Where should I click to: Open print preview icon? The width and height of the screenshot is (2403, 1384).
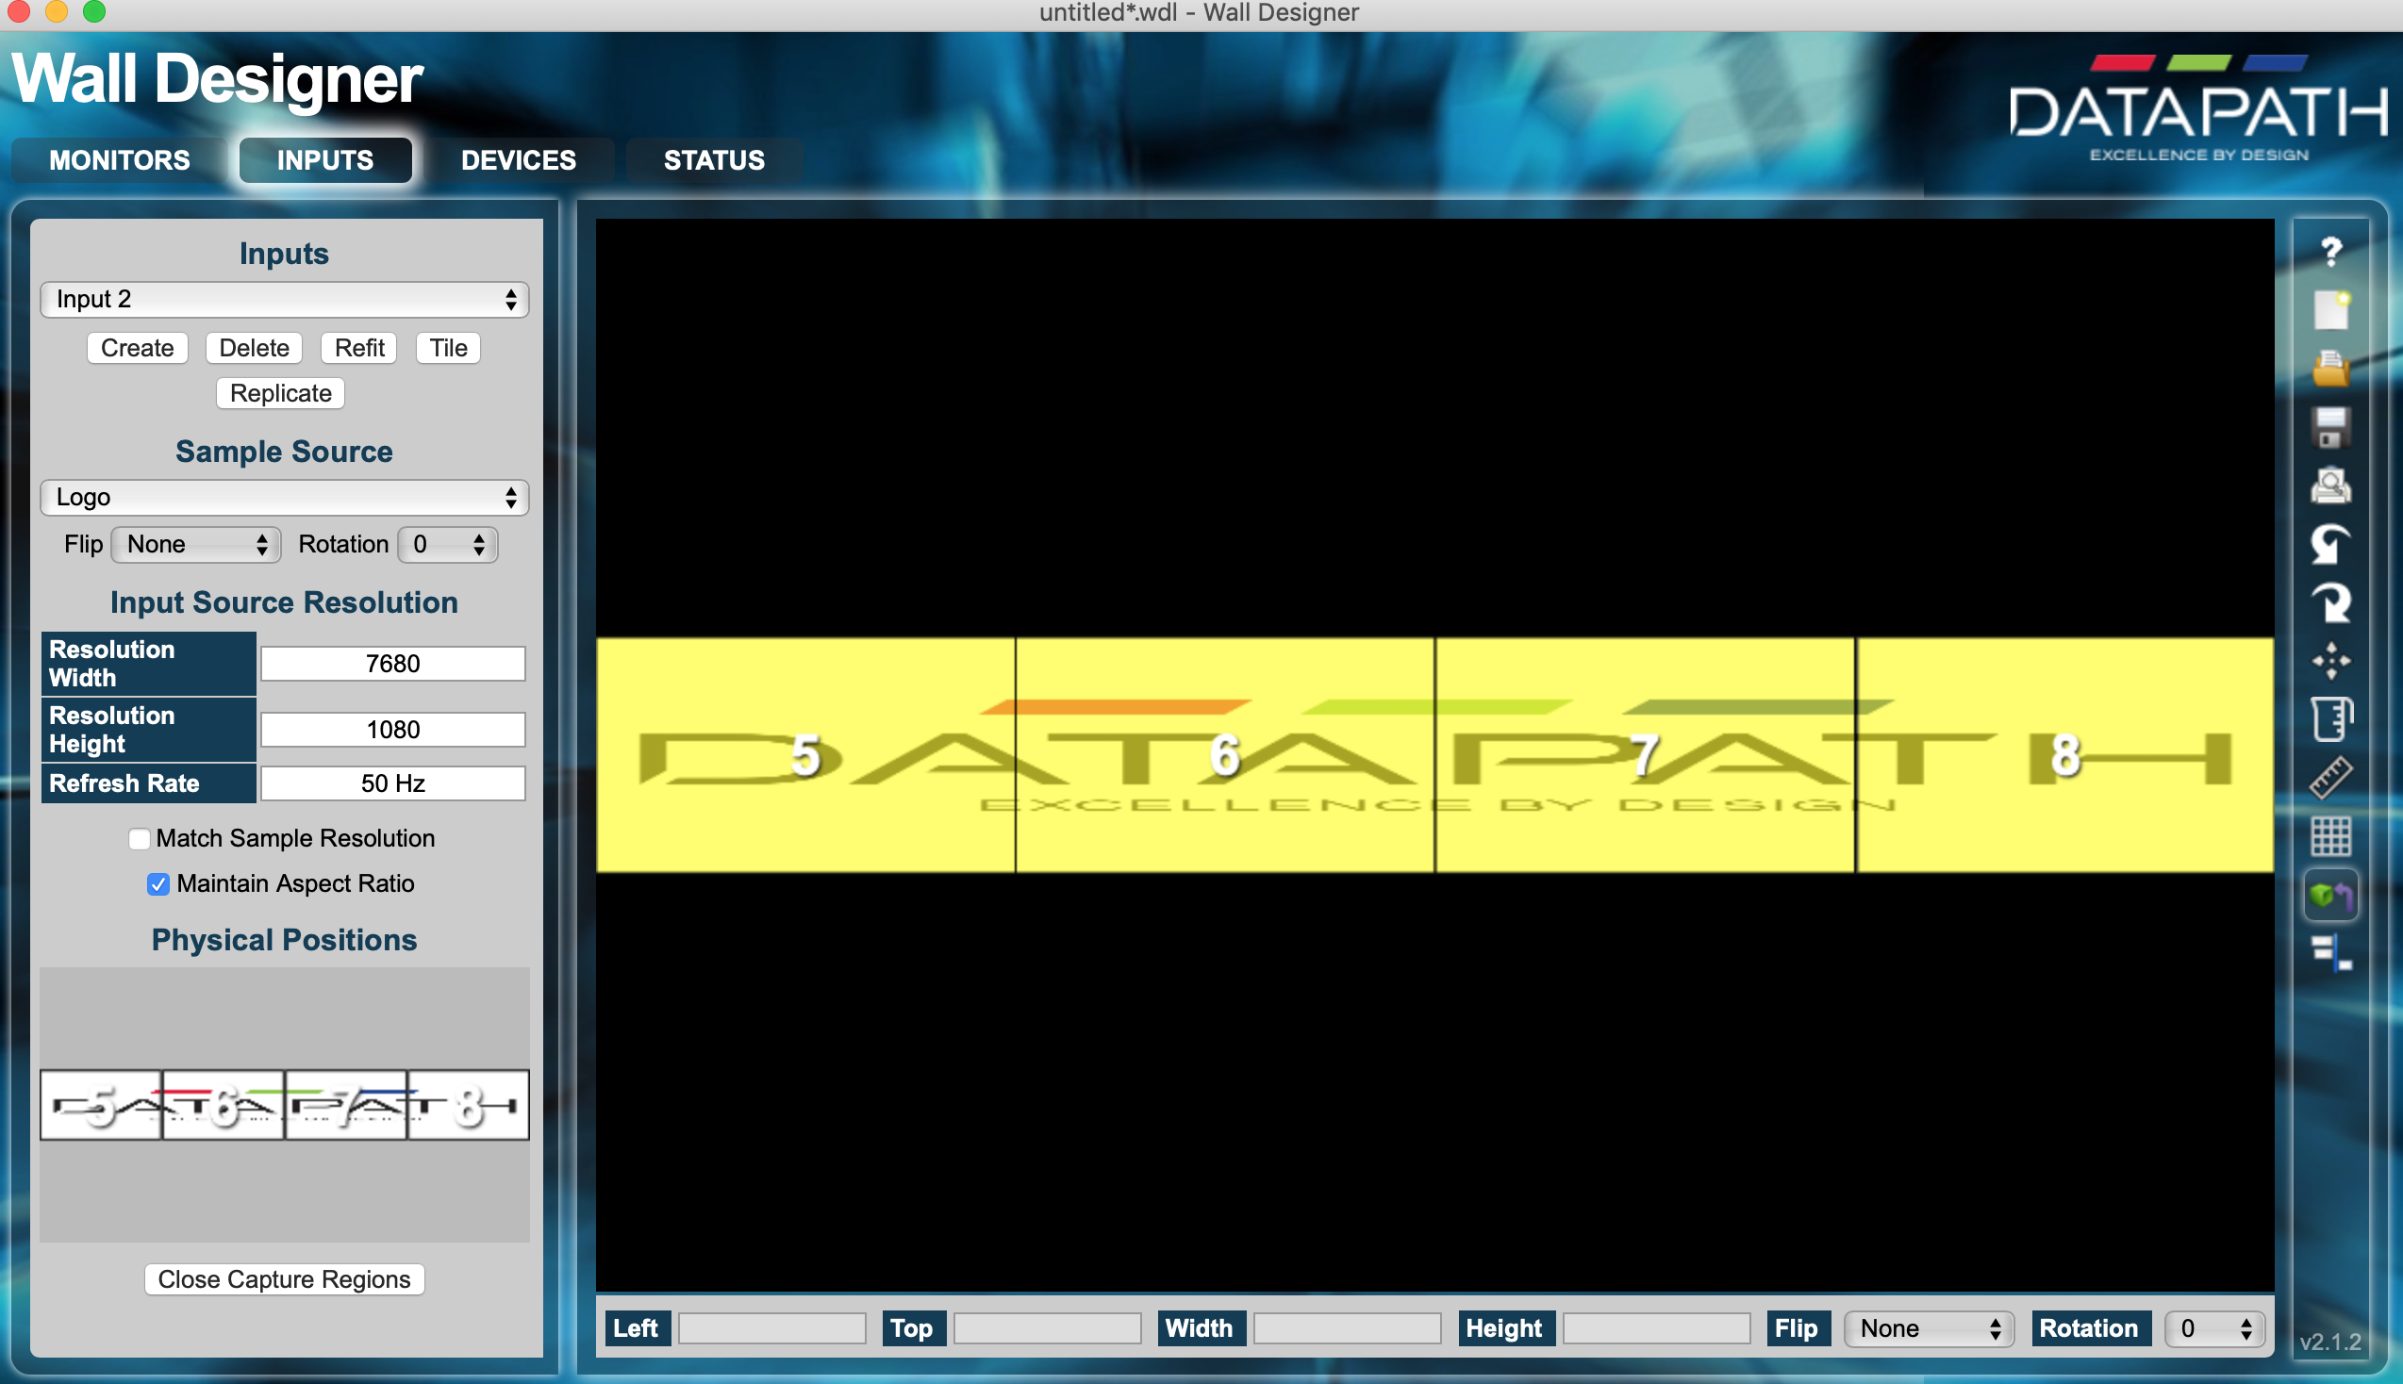2329,486
